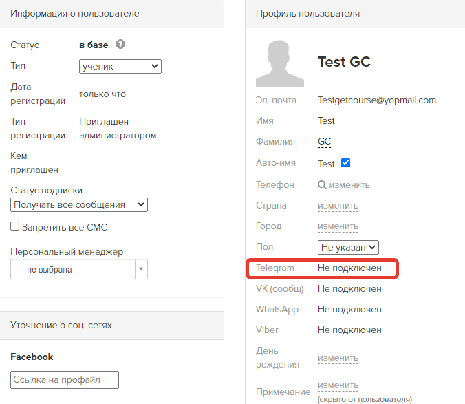The width and height of the screenshot is (465, 404).
Task: Click the phone search magnifier icon
Action: 322,185
